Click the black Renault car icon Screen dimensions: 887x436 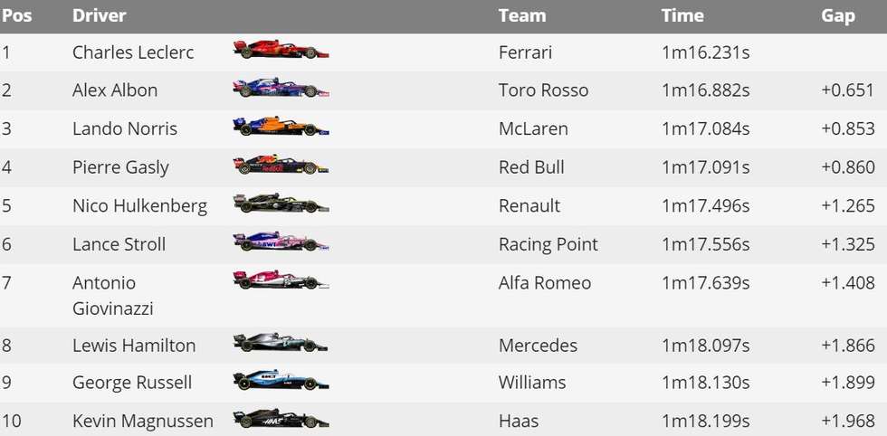click(281, 203)
